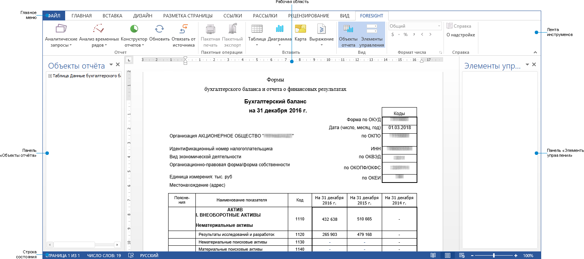The height and width of the screenshot is (259, 584).
Task: Open the Таблица dropdown arrow
Action: point(257,44)
